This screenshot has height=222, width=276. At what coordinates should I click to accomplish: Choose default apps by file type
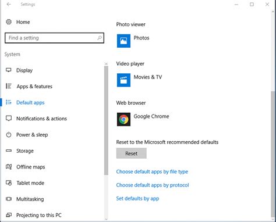point(152,171)
